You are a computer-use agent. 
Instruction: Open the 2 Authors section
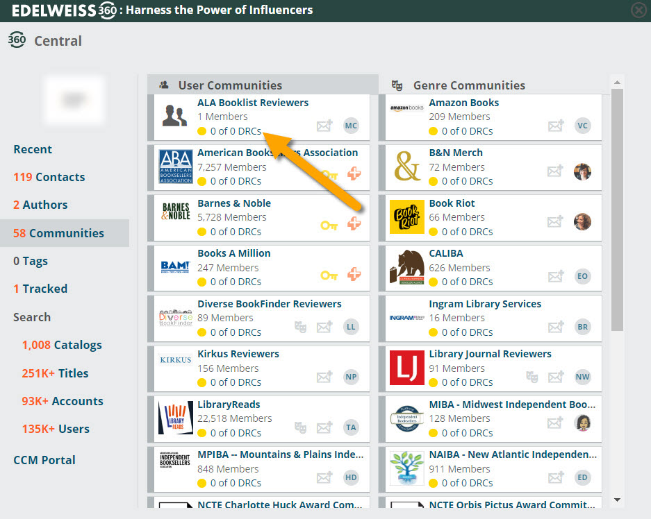(x=40, y=205)
